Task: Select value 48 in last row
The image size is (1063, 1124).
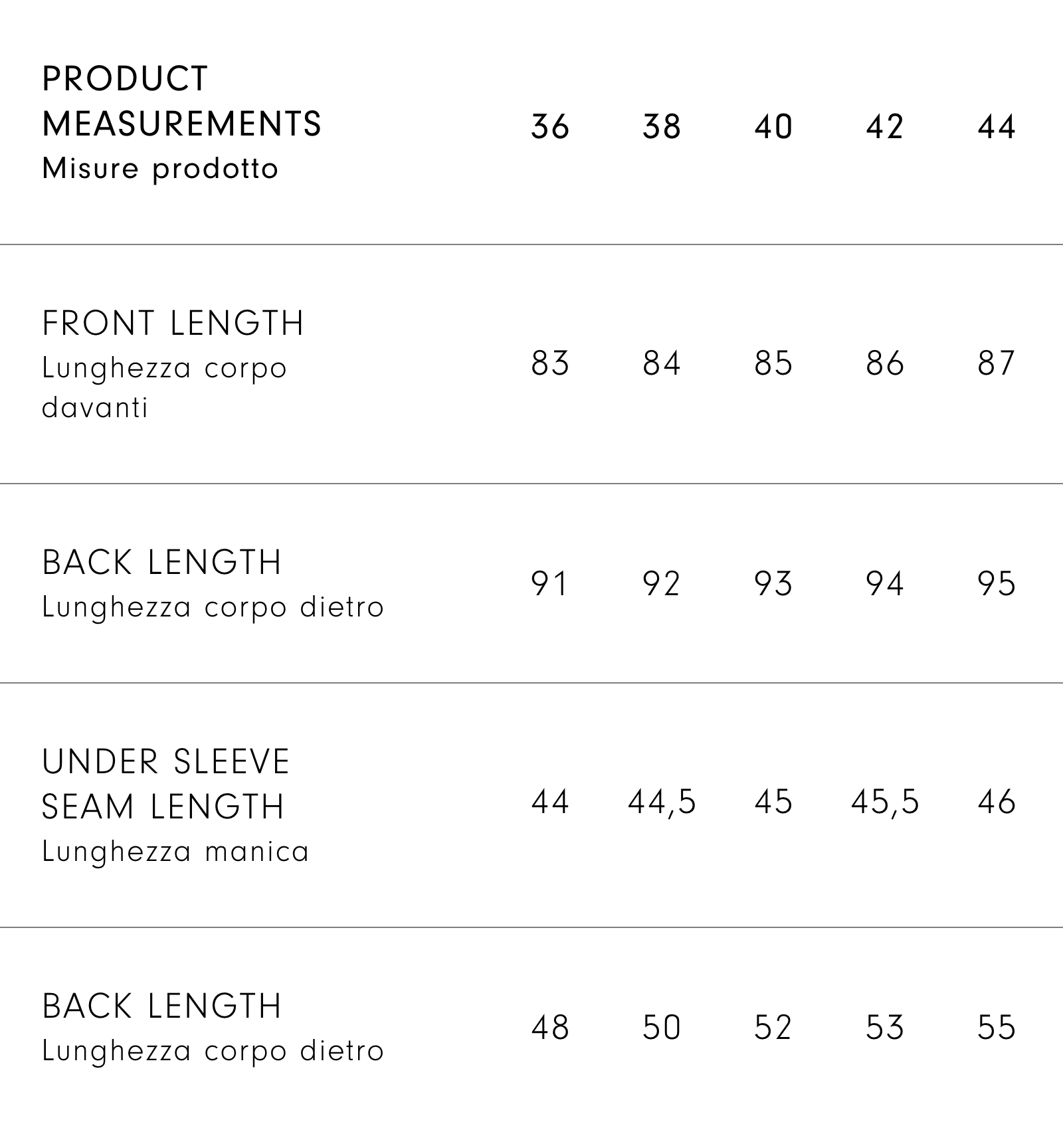Action: [x=550, y=1028]
